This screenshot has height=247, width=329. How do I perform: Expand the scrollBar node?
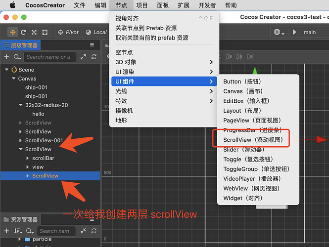point(28,158)
